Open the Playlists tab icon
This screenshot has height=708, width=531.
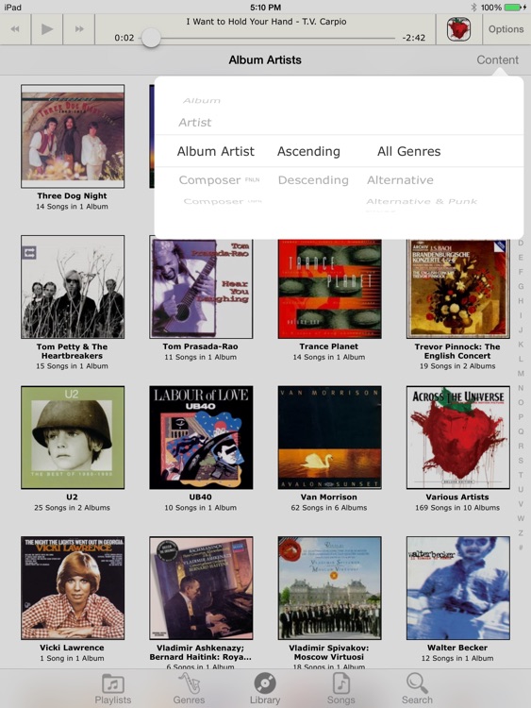(x=113, y=683)
